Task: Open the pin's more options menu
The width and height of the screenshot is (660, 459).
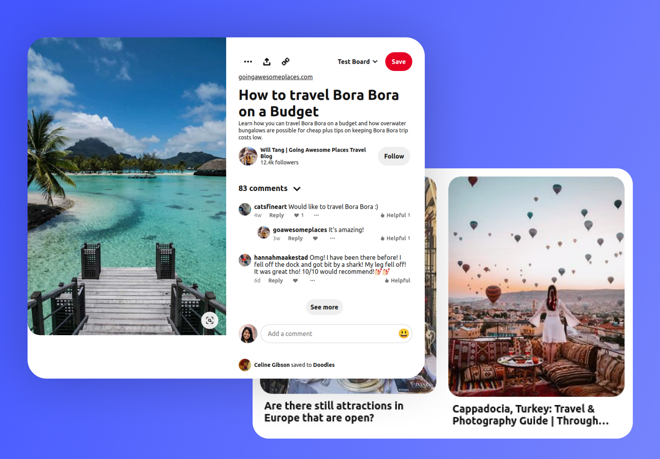Action: (x=248, y=62)
